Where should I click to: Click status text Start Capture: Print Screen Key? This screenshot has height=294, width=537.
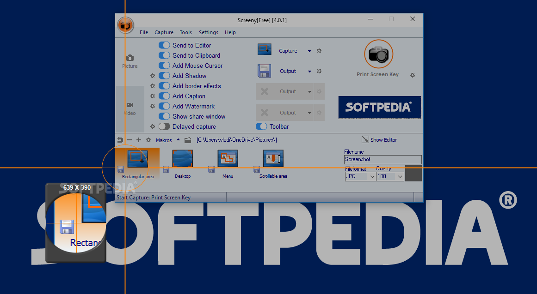pos(154,198)
